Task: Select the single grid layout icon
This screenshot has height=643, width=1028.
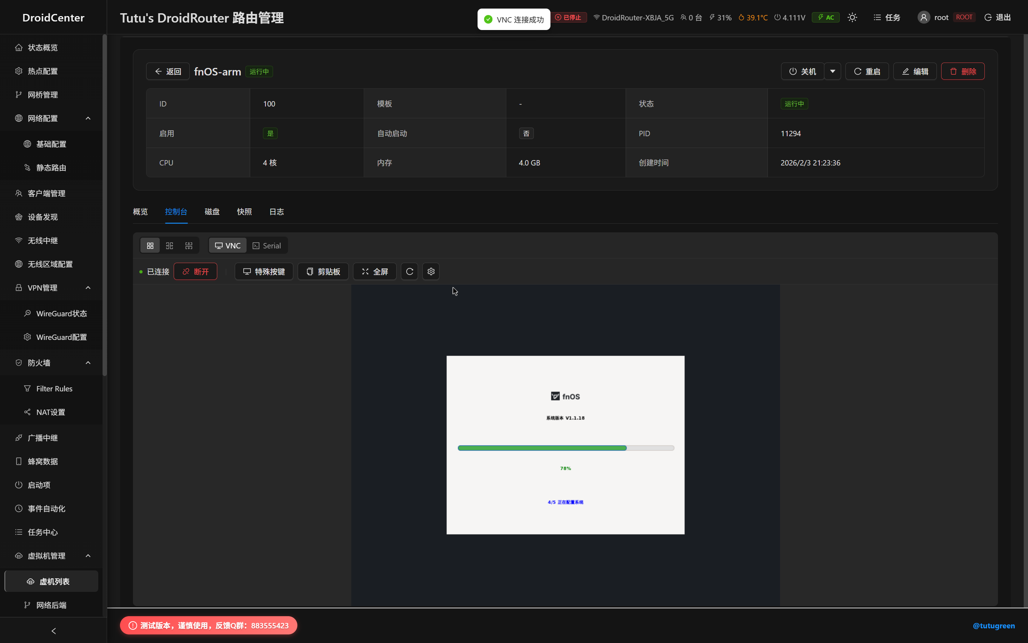Action: click(150, 246)
